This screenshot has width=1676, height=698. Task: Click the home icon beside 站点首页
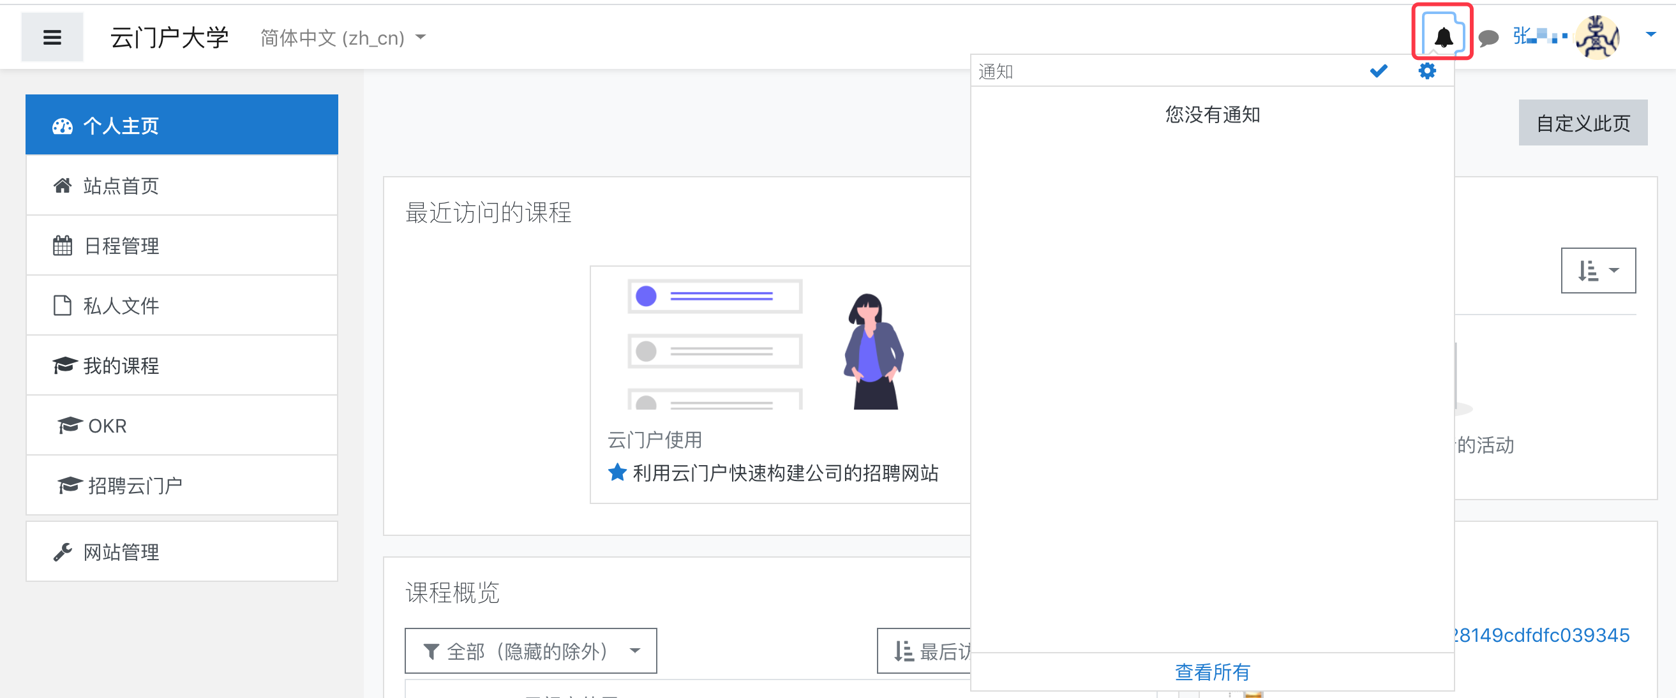point(63,186)
